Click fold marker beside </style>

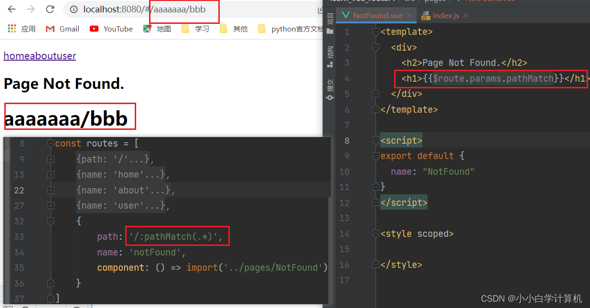[x=376, y=265]
